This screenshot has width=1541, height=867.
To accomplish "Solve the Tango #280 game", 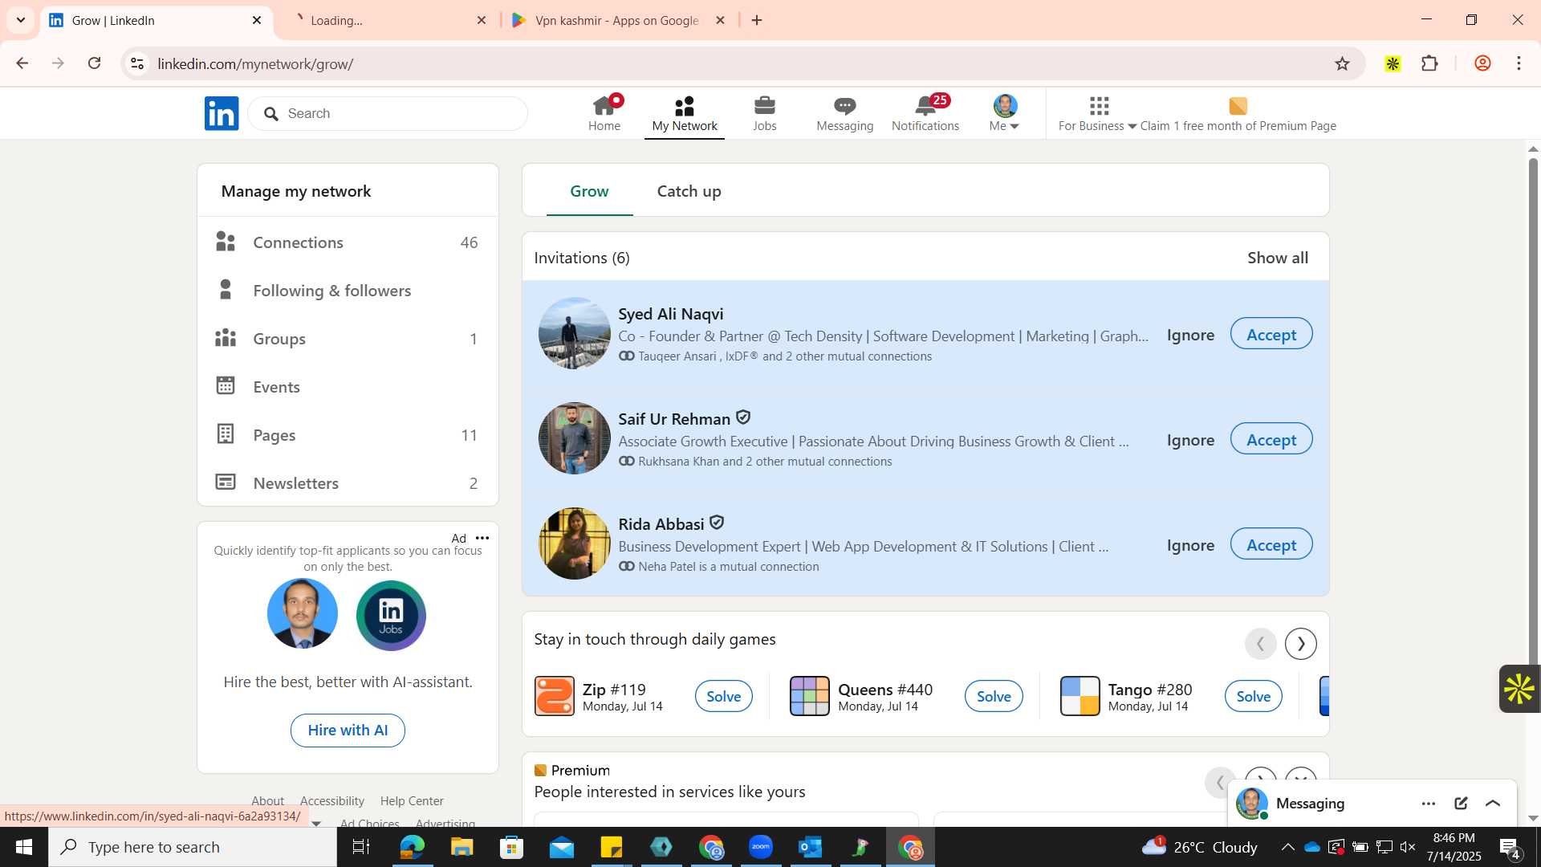I will [1253, 696].
